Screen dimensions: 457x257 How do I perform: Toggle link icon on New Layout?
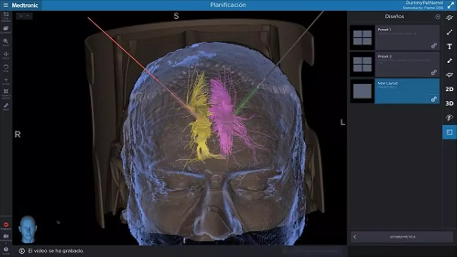[x=433, y=99]
